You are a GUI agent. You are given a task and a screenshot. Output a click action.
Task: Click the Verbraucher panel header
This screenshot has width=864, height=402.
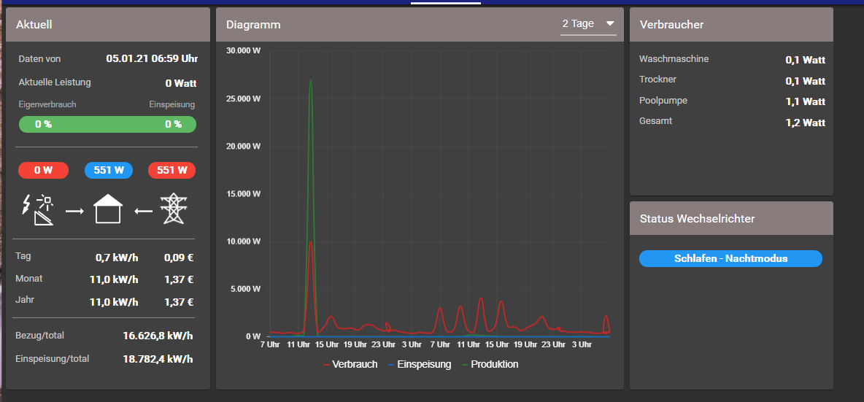731,24
